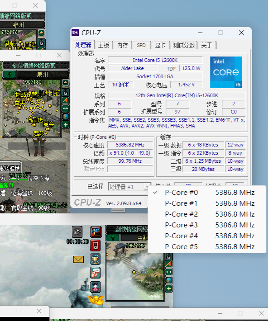
Task: Click orange flag icon beside the 195/199 minimap
Action: coord(169,264)
